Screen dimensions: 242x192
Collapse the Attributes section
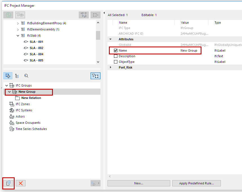[x=111, y=39]
